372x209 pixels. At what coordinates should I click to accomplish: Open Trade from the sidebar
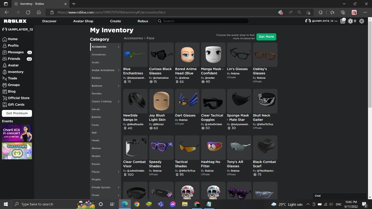(x=12, y=78)
